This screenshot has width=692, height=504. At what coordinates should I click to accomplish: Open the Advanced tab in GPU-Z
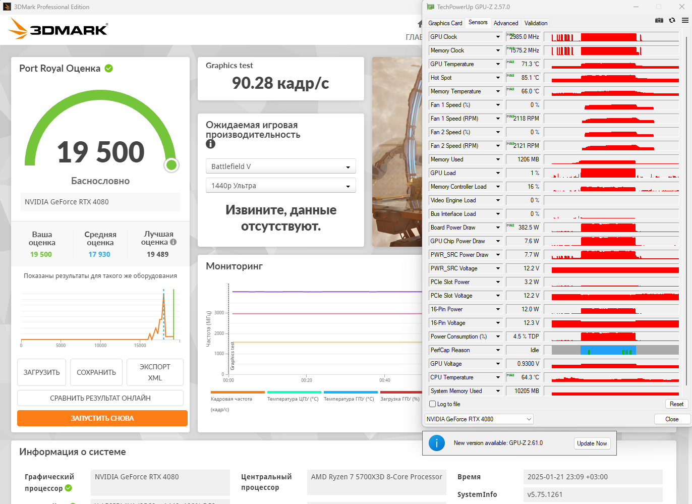[506, 23]
